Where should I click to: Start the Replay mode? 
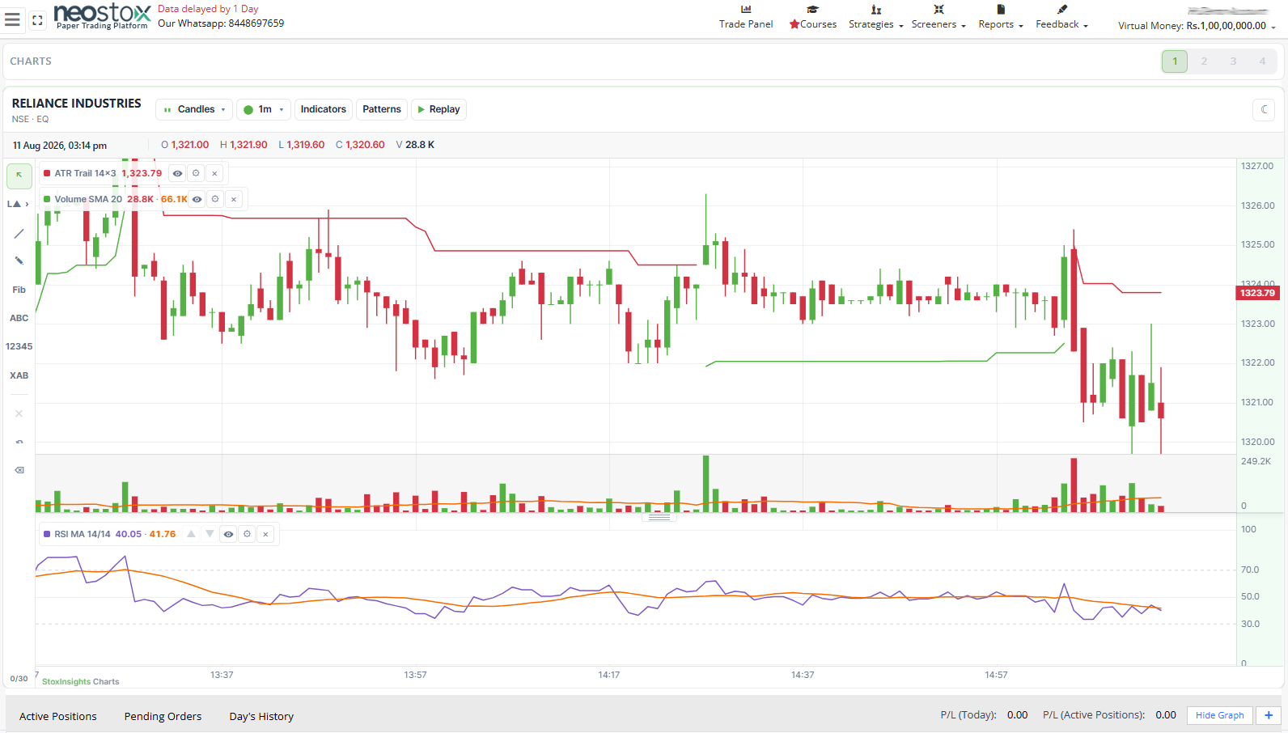click(439, 109)
